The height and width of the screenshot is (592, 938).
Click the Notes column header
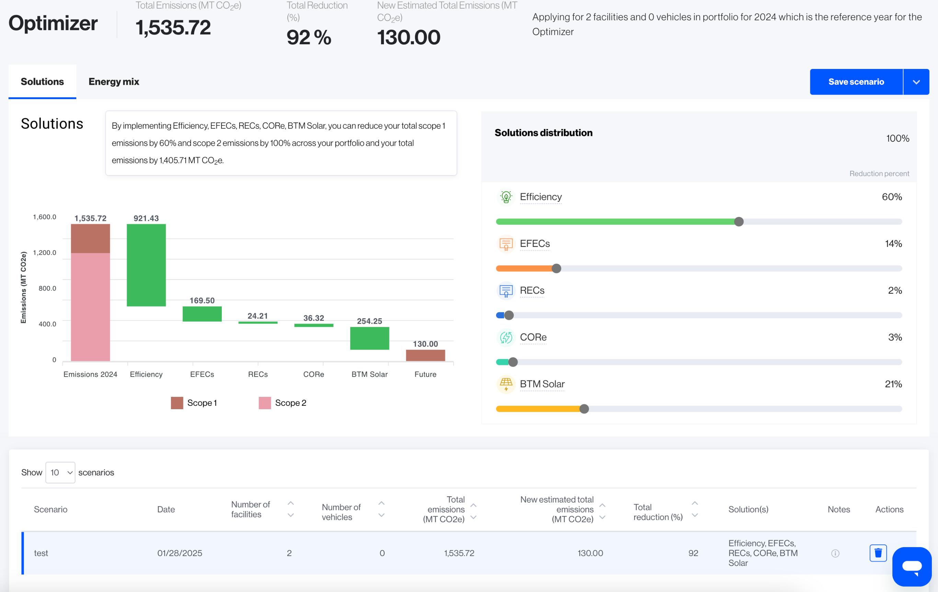pos(839,509)
